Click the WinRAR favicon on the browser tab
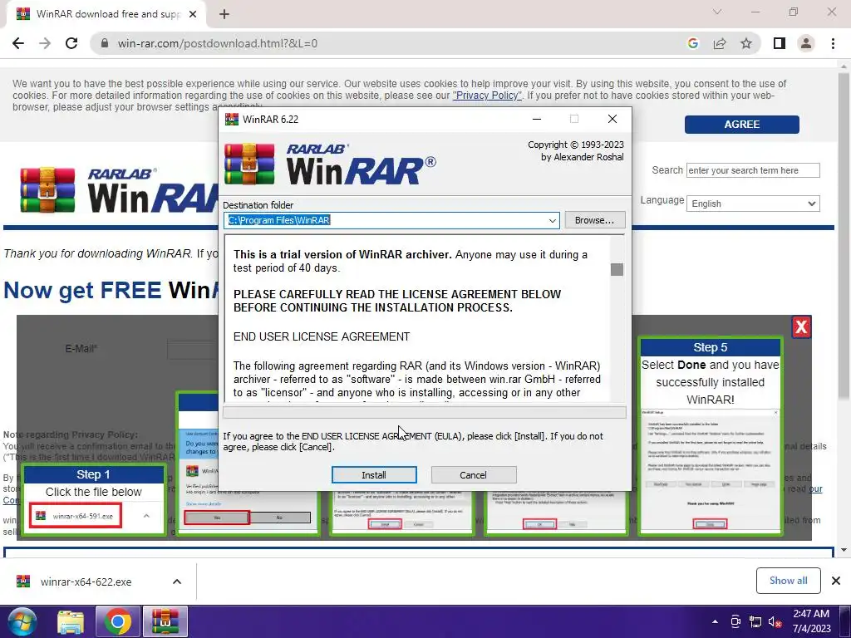 point(23,14)
